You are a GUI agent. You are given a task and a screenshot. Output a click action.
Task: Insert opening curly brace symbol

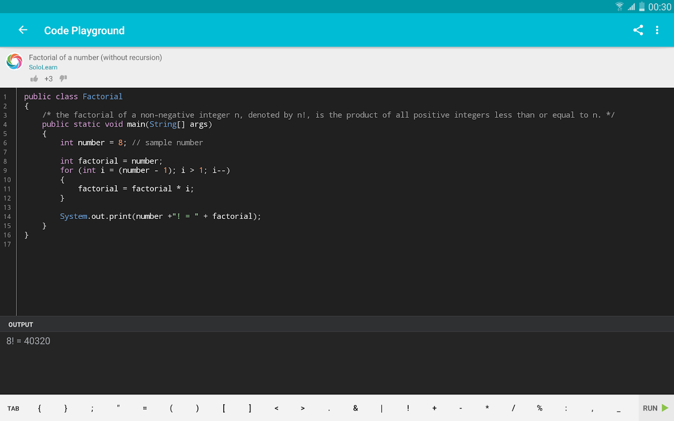pyautogui.click(x=40, y=408)
